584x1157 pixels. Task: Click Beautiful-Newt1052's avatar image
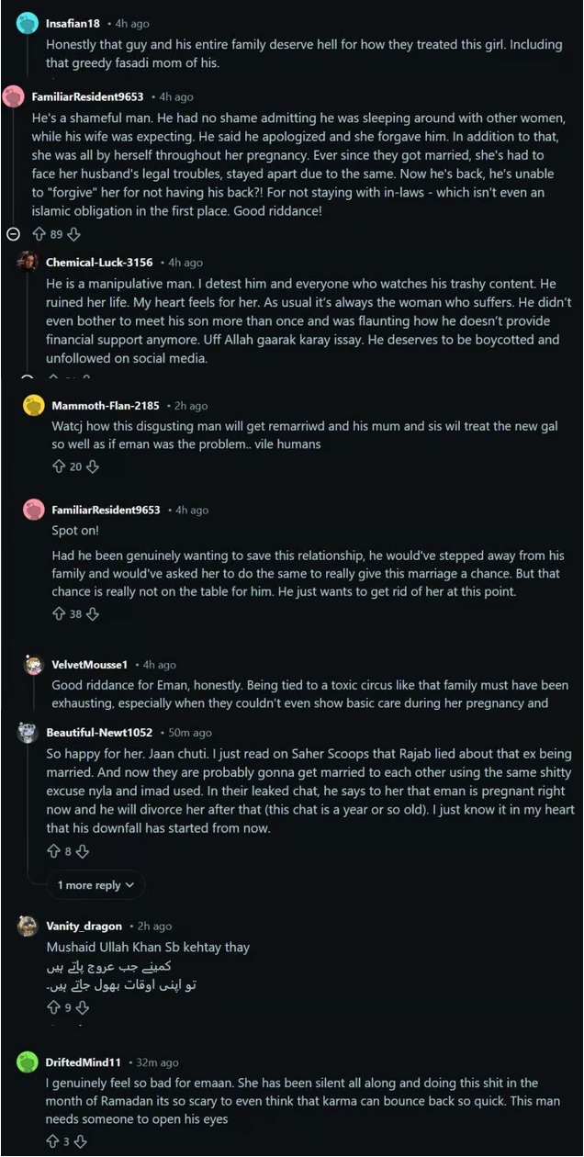pos(28,733)
